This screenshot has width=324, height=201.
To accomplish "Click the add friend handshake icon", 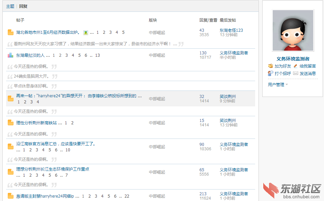I will tap(270, 66).
